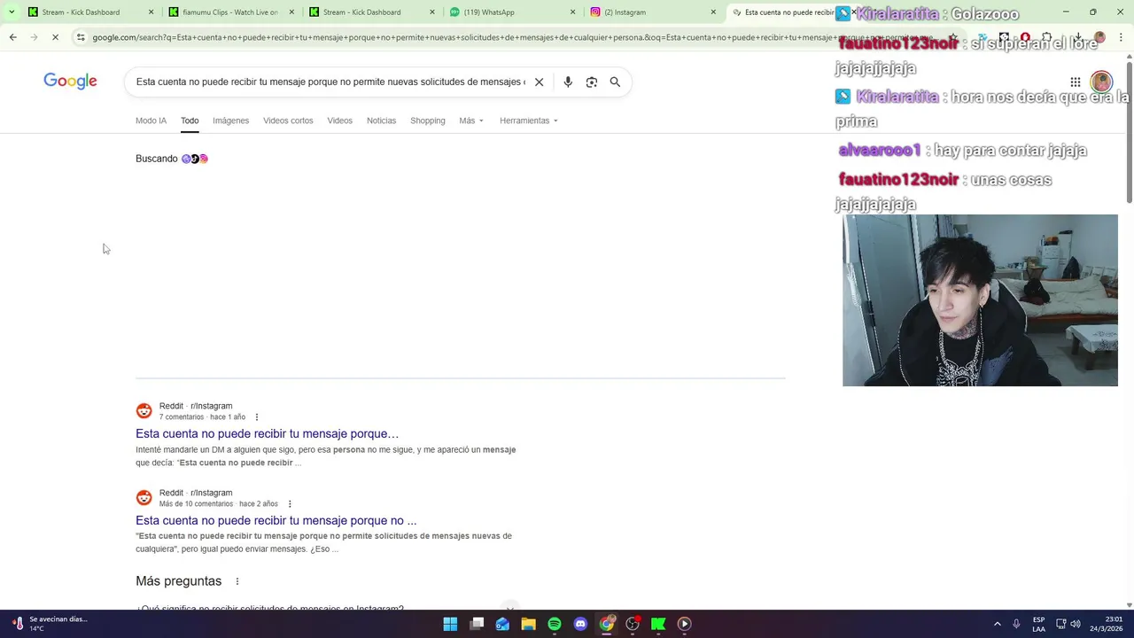1134x638 pixels.
Task: Click the streamer webcam overlay
Action: tap(980, 300)
